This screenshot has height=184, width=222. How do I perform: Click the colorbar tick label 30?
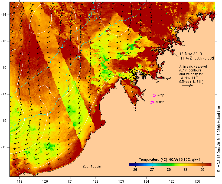coord(202,170)
